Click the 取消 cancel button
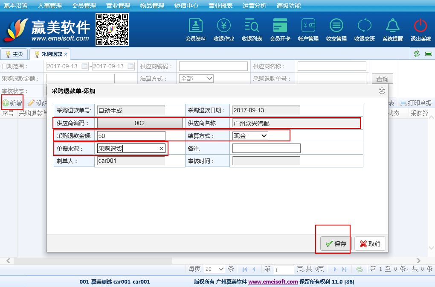 370,244
